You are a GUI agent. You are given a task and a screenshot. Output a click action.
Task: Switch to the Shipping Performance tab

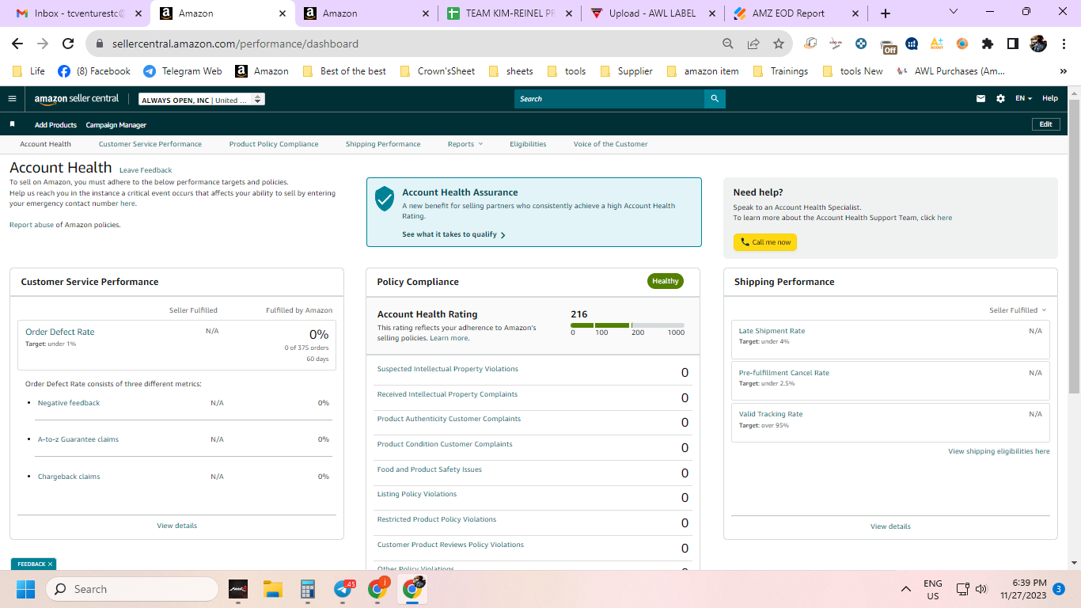pos(383,144)
